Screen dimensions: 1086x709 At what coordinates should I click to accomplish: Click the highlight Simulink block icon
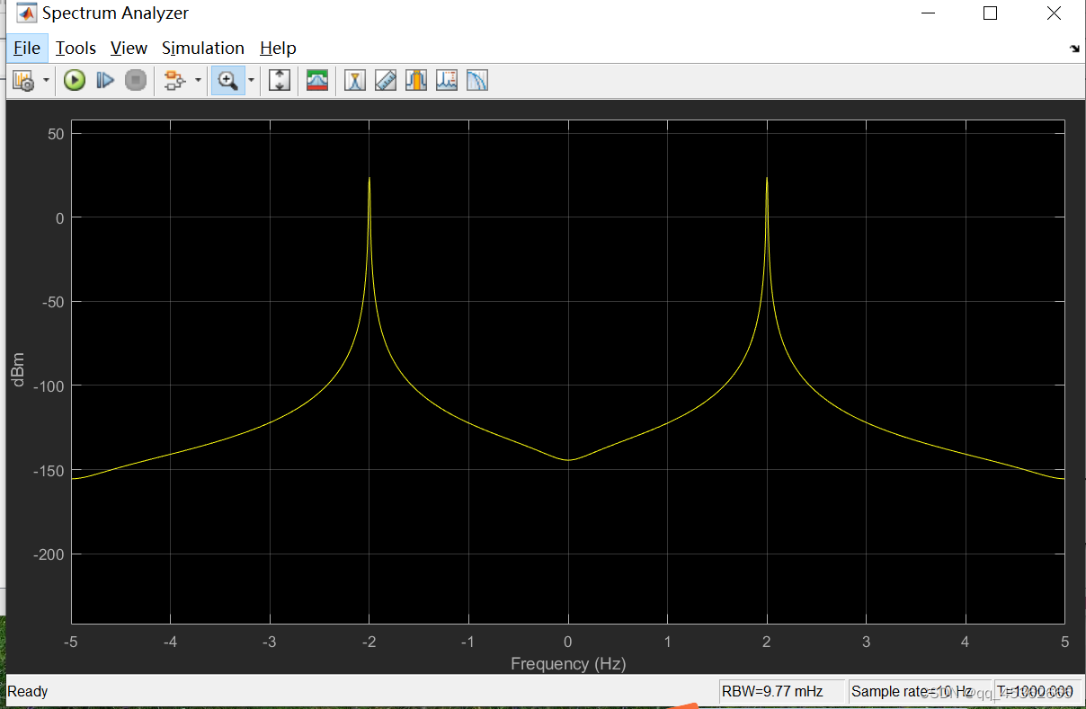(x=174, y=81)
